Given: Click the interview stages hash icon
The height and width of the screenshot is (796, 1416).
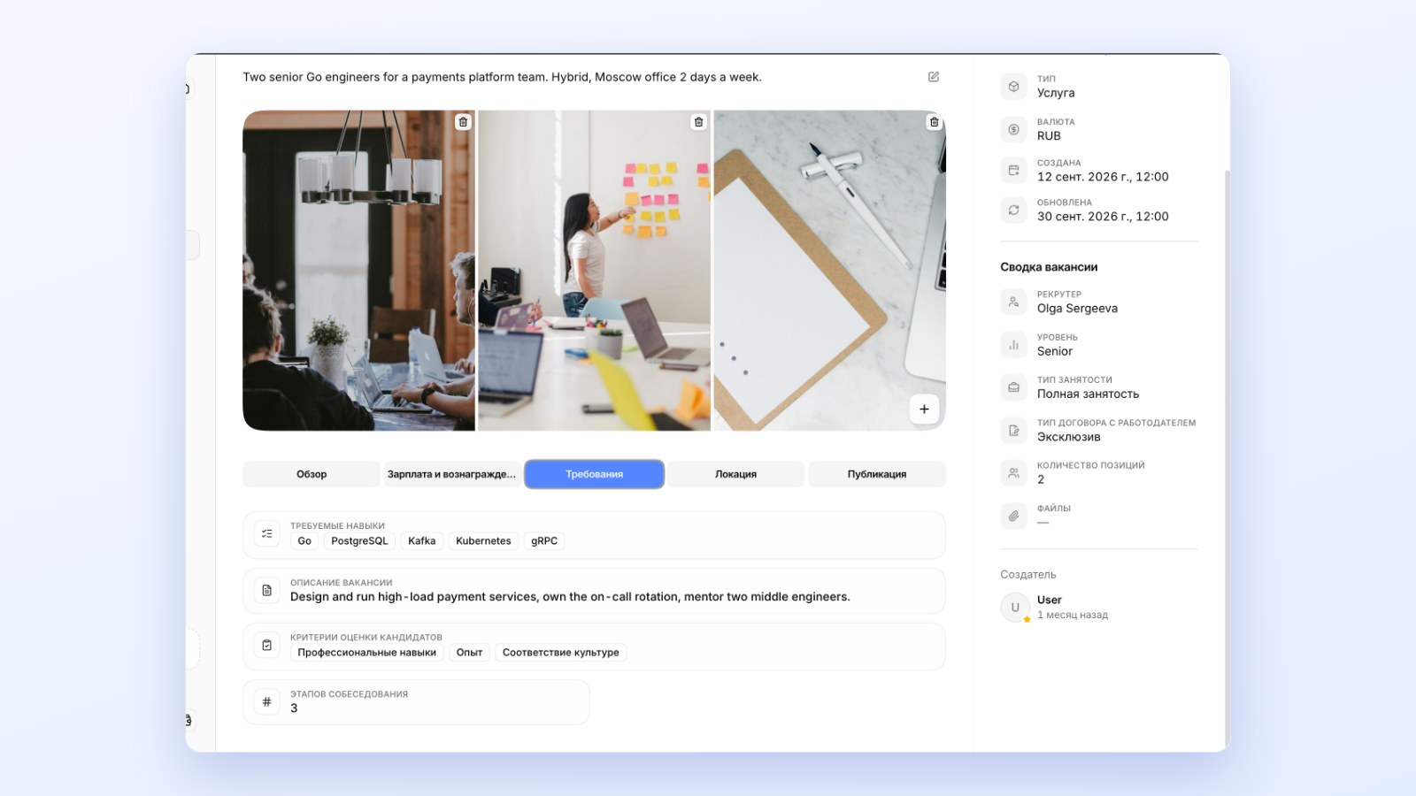Looking at the screenshot, I should click(266, 701).
